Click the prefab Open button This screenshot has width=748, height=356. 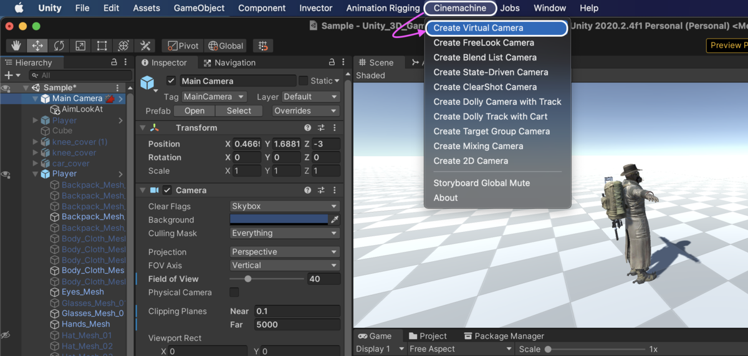tap(194, 110)
